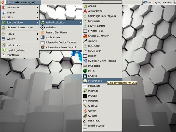Select Lock Screen menu entry
This screenshot has height=132, width=176.
click(20, 45)
